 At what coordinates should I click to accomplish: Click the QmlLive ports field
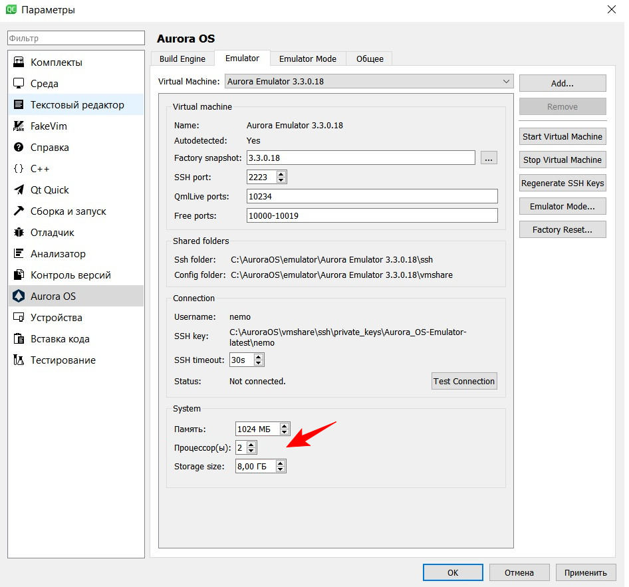click(372, 197)
